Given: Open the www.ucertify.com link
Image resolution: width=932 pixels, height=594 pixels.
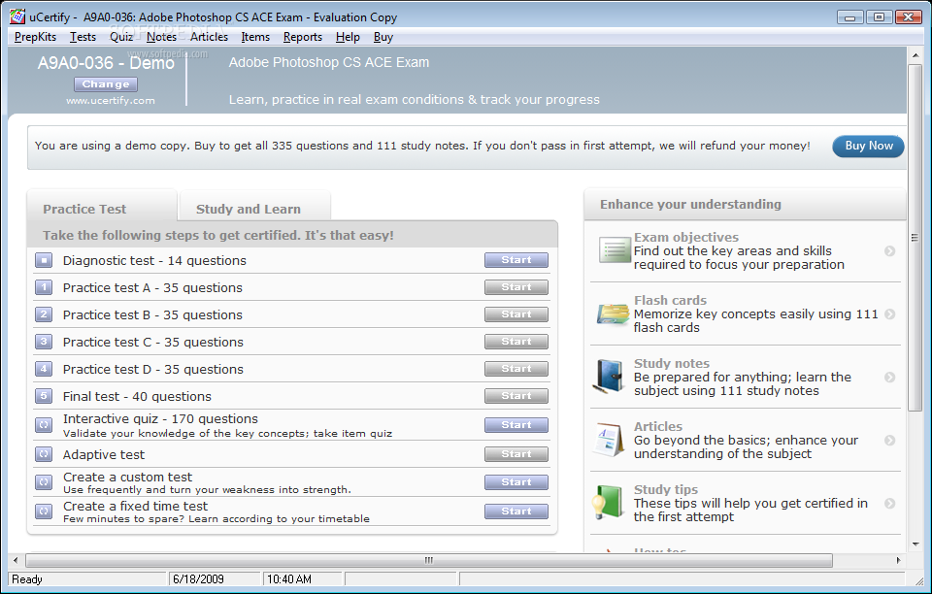Looking at the screenshot, I should click(111, 101).
